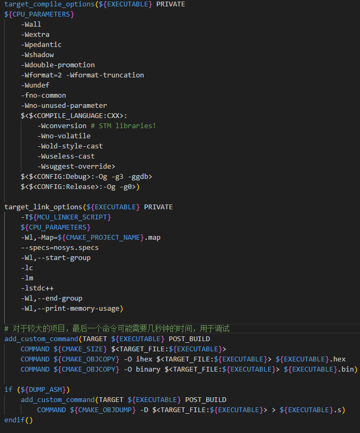
Task: Click the -Wformat-truncation flag
Action: coord(105,75)
